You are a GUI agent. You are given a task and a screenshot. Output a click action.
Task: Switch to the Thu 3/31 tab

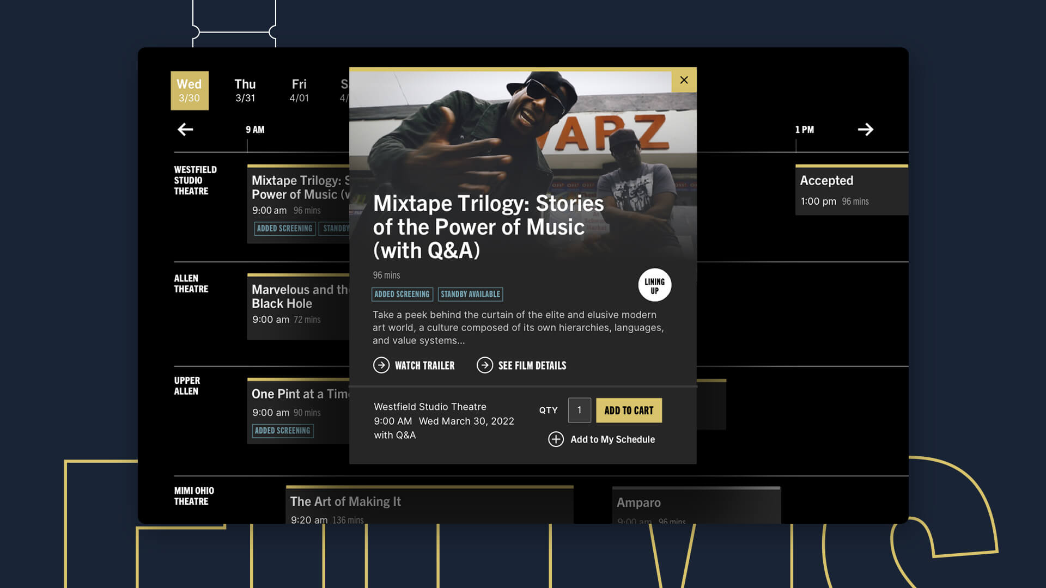[x=245, y=90]
